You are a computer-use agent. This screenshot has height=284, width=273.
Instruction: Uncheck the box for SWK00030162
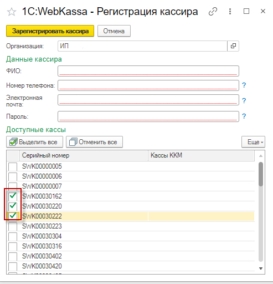click(x=13, y=196)
